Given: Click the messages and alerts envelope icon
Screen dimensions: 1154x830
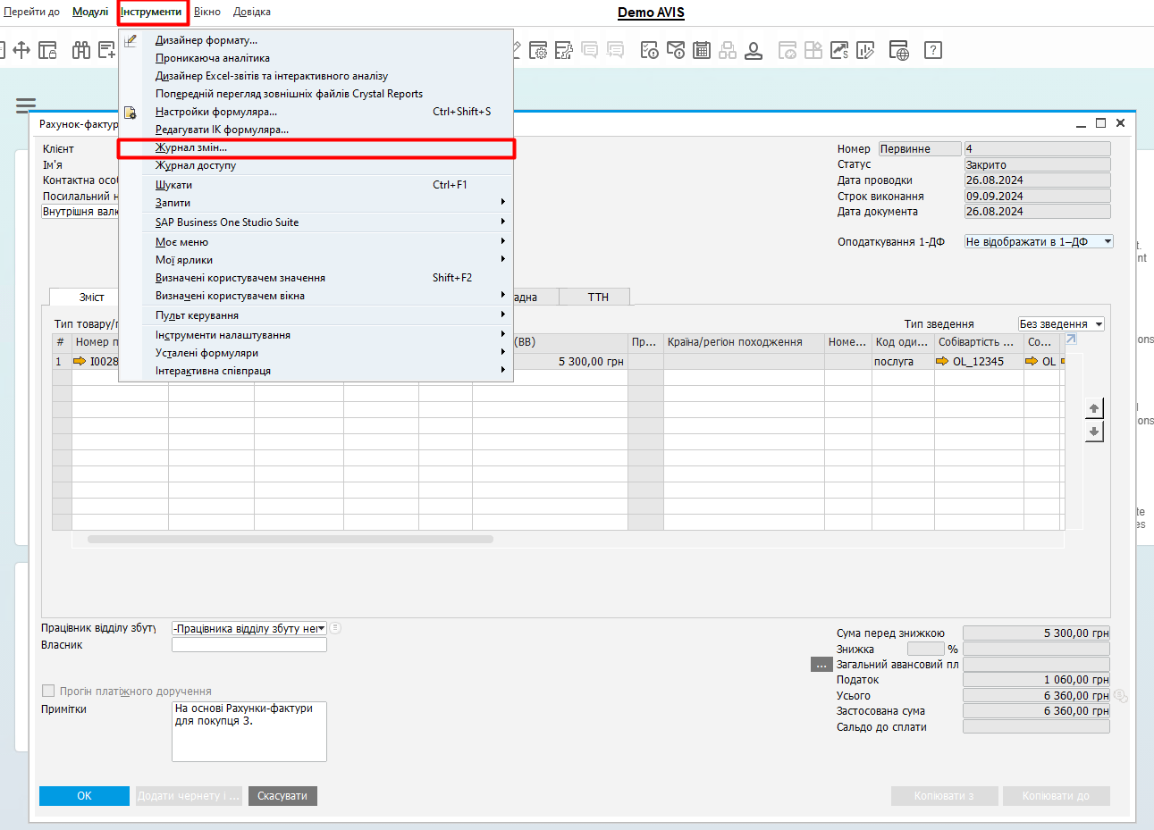Looking at the screenshot, I should click(x=676, y=50).
